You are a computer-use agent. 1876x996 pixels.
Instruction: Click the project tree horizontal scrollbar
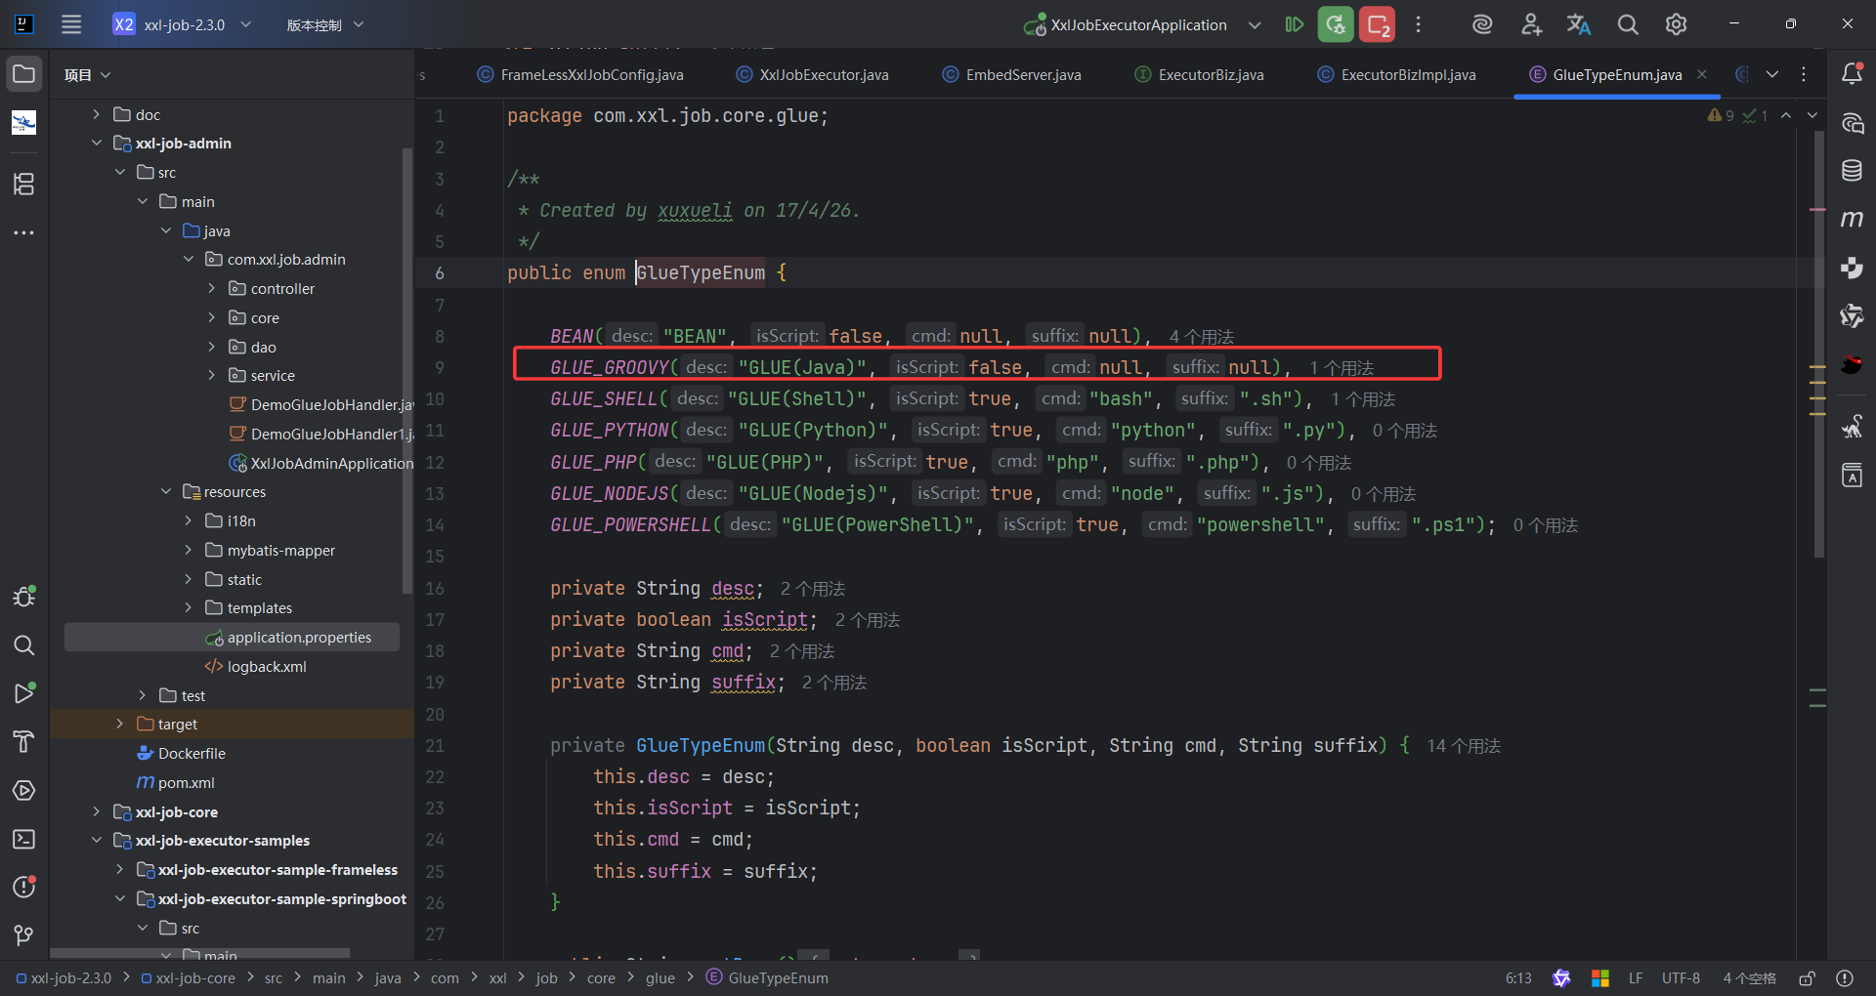(199, 953)
